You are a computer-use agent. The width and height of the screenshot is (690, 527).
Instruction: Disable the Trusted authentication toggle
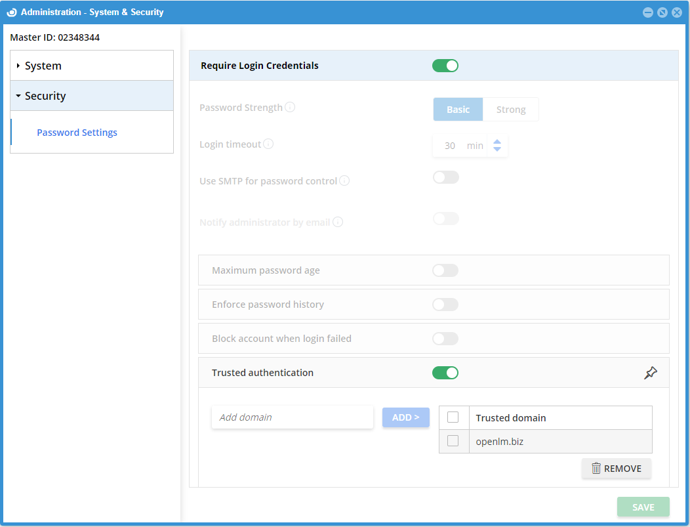(445, 373)
